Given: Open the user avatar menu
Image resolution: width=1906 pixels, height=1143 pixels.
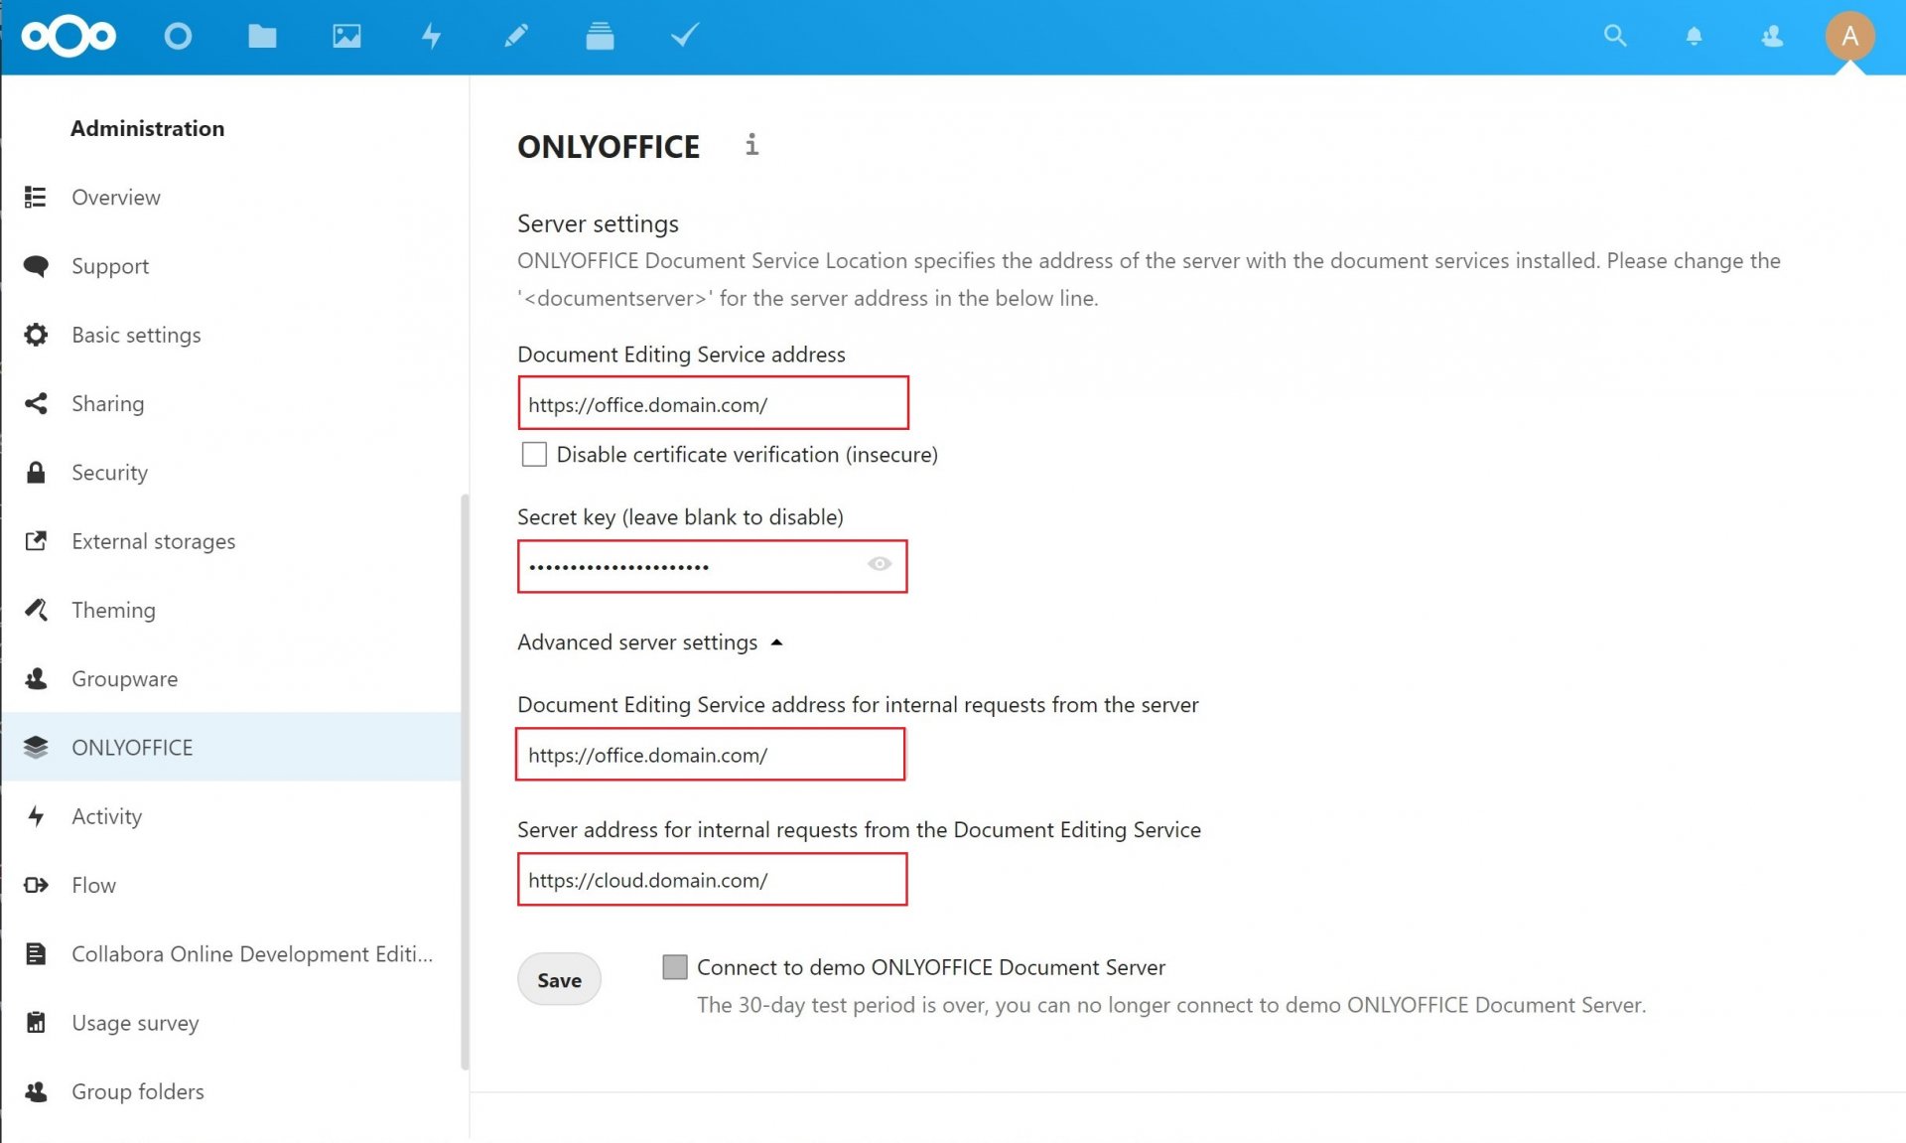Looking at the screenshot, I should [1849, 37].
